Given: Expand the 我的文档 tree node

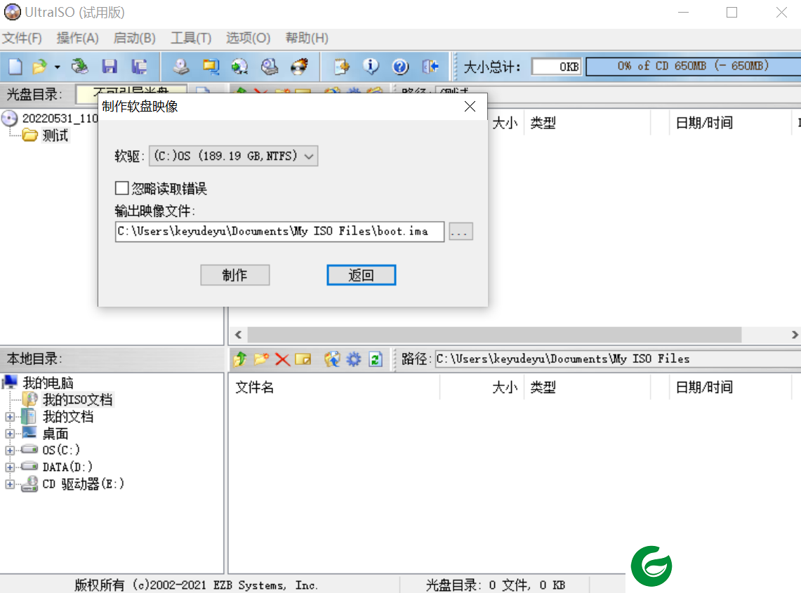Looking at the screenshot, I should pyautogui.click(x=10, y=417).
